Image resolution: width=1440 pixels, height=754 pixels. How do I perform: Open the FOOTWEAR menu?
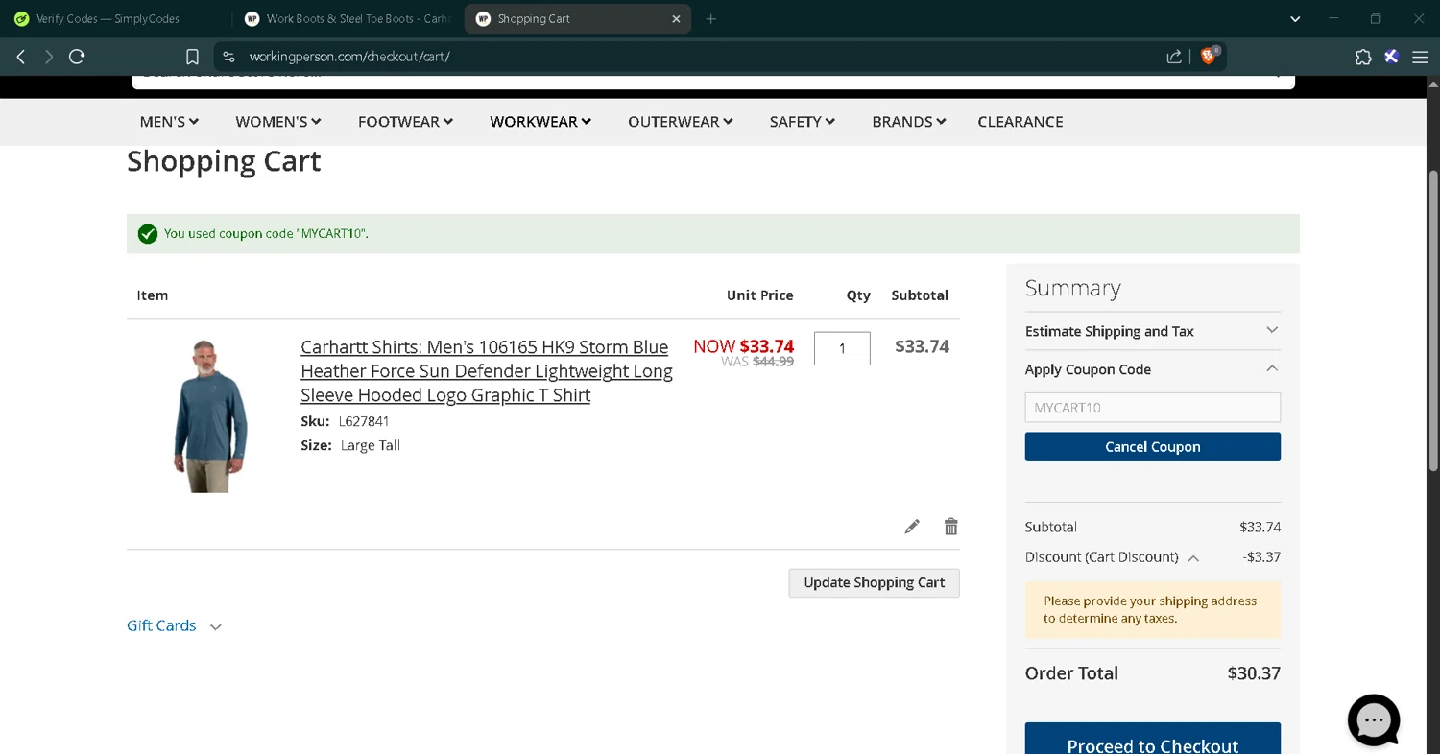pyautogui.click(x=405, y=122)
